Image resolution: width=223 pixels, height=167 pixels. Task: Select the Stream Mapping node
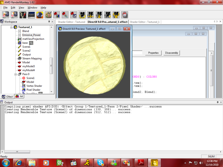32,58
